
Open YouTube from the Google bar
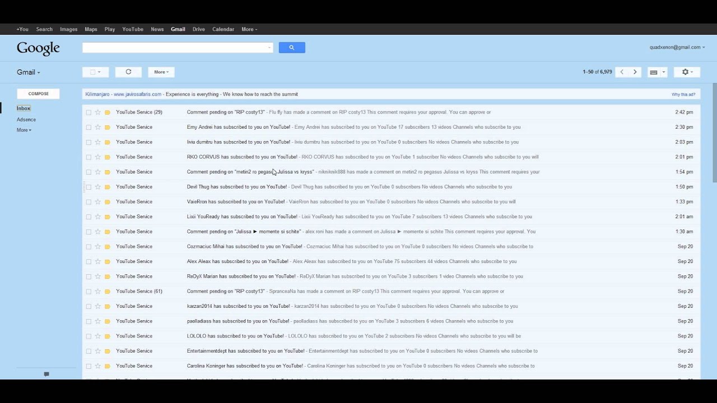pyautogui.click(x=133, y=29)
